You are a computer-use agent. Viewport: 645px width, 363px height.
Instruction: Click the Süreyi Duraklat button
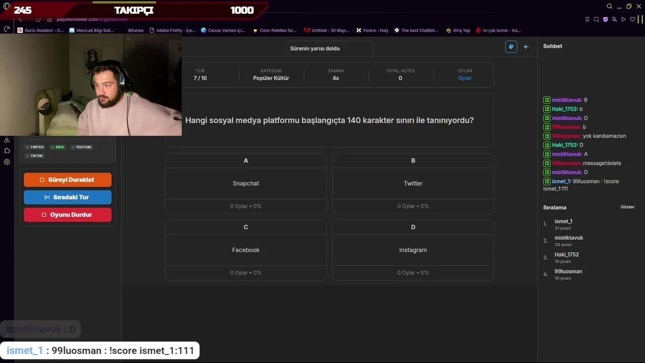[68, 180]
